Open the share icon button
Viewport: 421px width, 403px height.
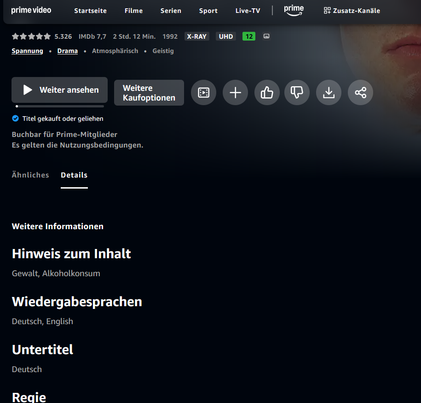[x=360, y=93]
